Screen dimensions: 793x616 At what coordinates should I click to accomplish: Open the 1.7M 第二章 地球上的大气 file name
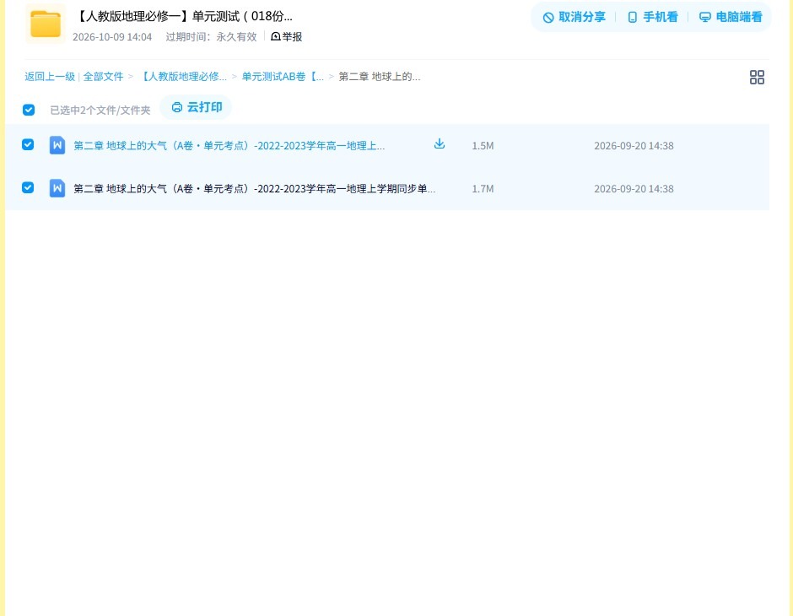click(255, 189)
